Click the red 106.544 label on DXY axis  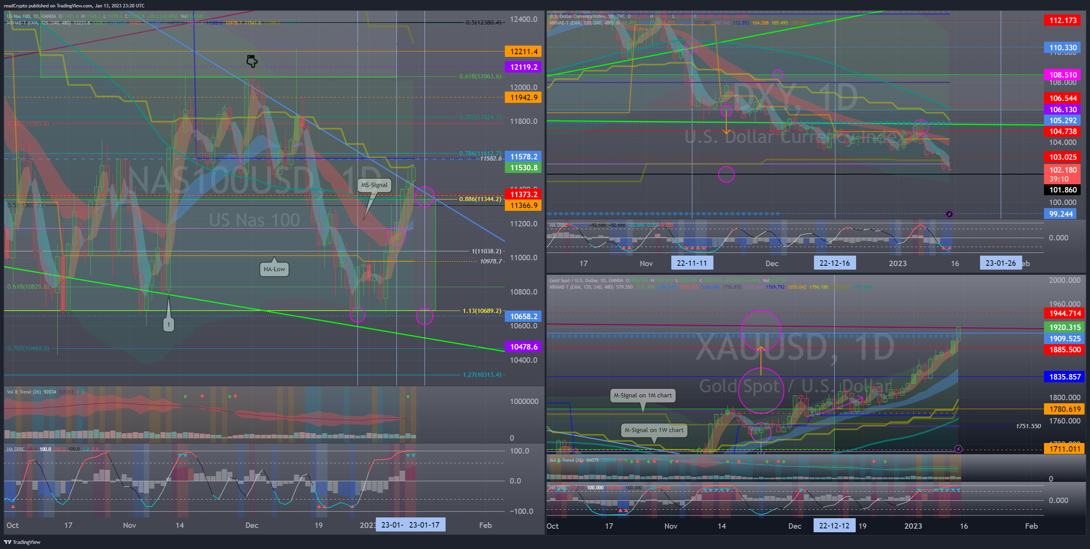coord(1062,98)
